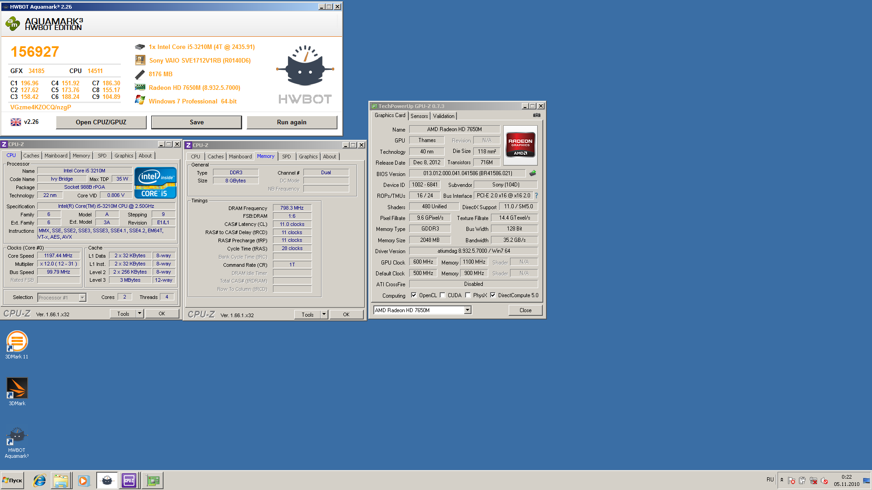Toggle the OpenCL checkbox in GPU-Z
Viewport: 872px width, 490px height.
click(414, 295)
